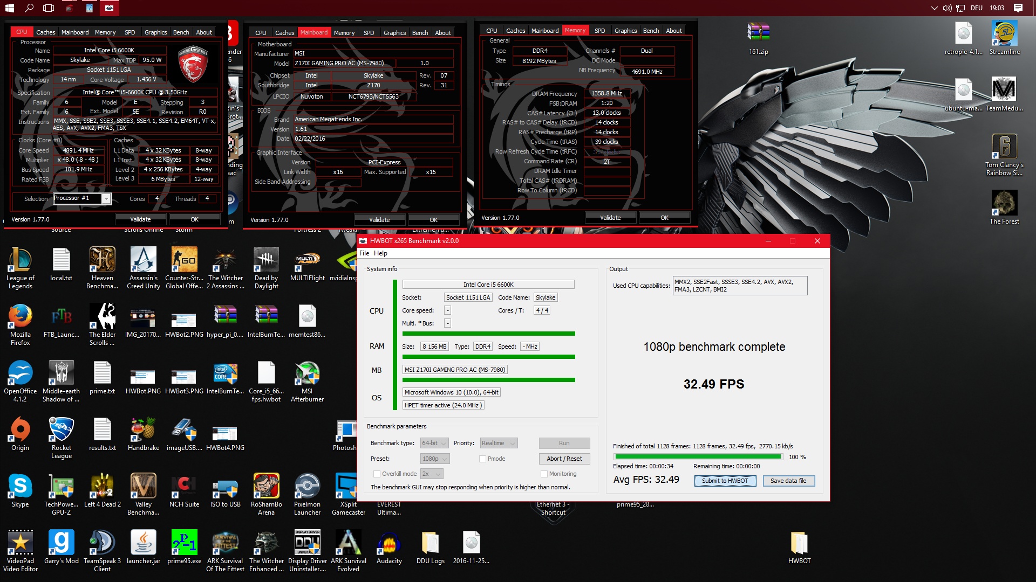Click benchmark progress bar at 100%
The height and width of the screenshot is (582, 1036).
tap(698, 456)
